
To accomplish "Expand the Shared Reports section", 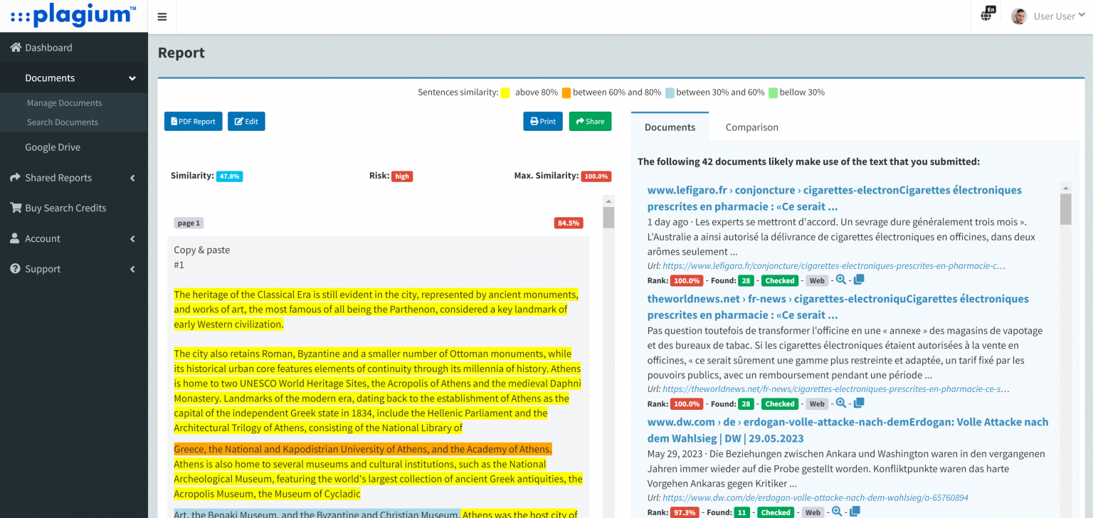I will click(x=57, y=177).
